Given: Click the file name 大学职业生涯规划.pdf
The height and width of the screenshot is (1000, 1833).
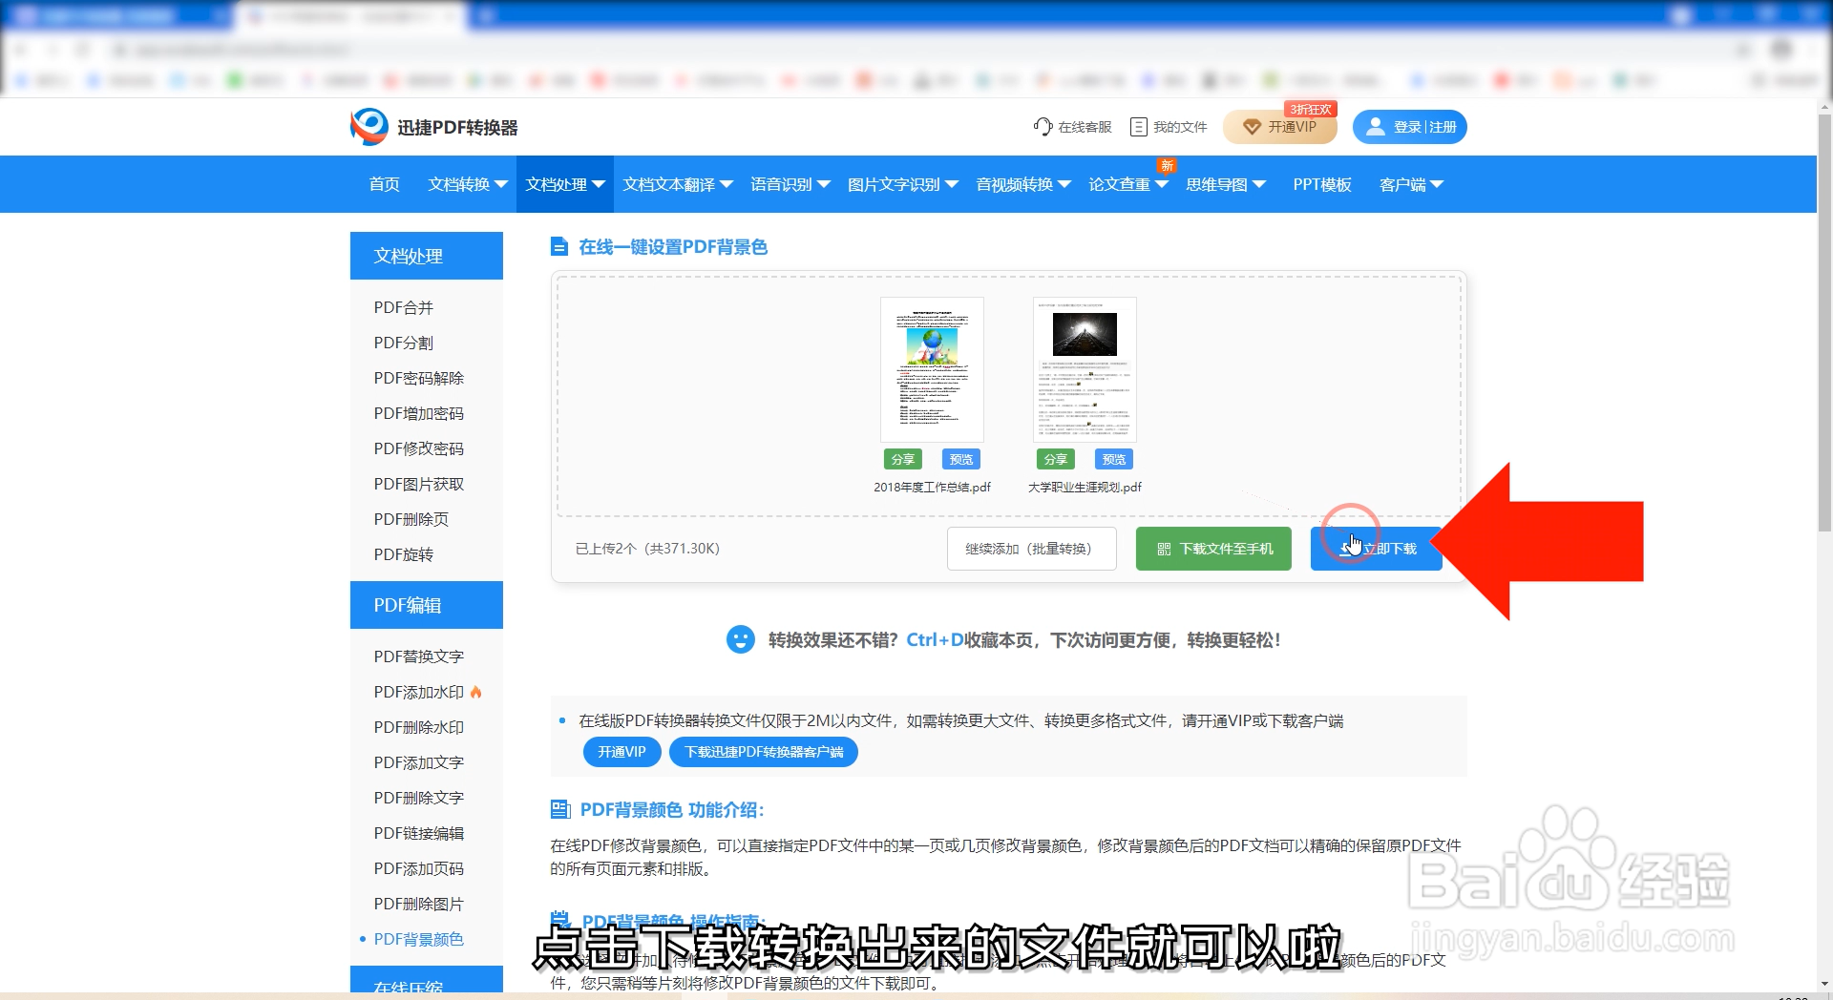Looking at the screenshot, I should [1085, 487].
